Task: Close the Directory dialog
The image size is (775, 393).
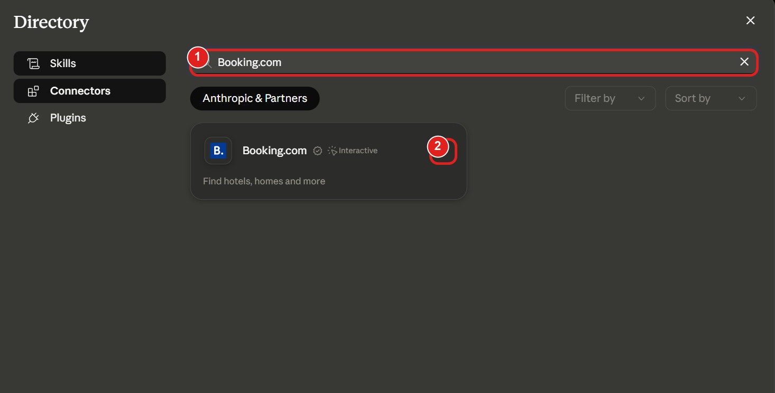Action: coord(750,21)
